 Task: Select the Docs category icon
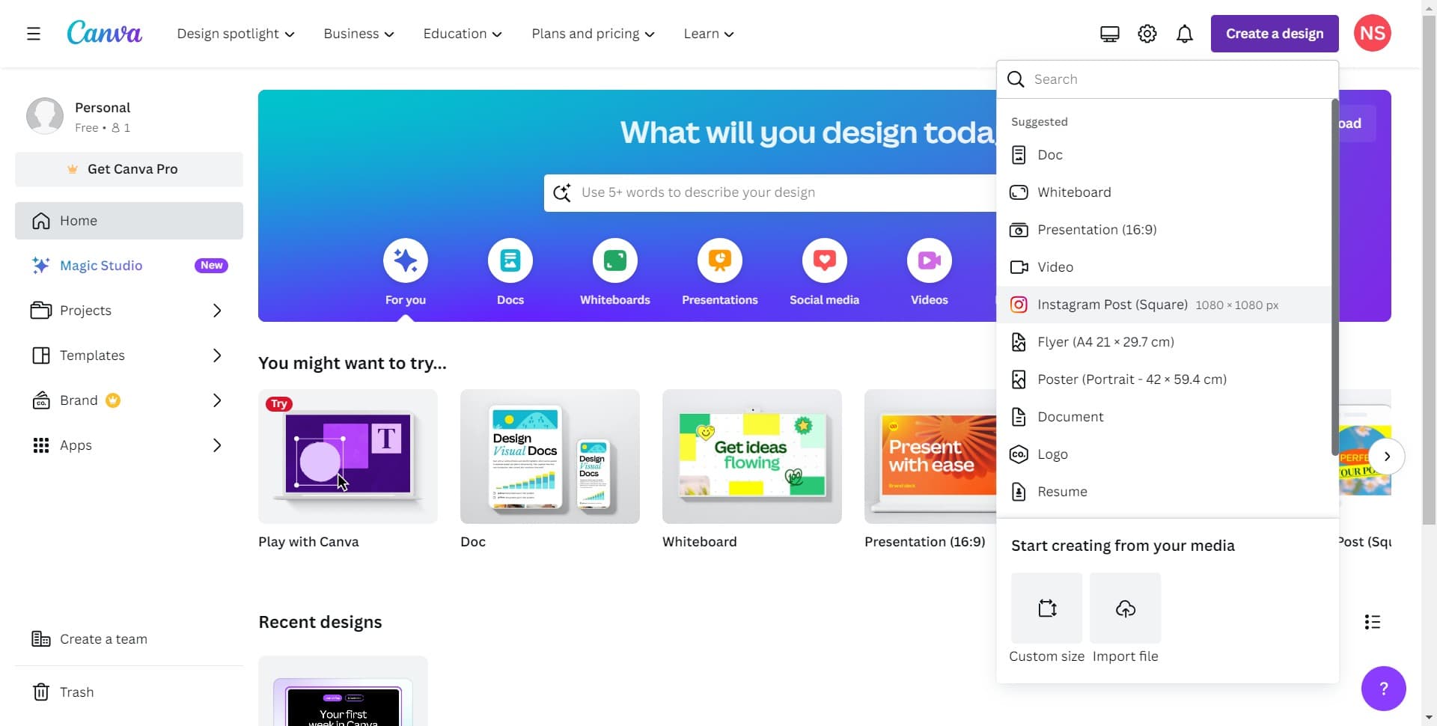[510, 260]
